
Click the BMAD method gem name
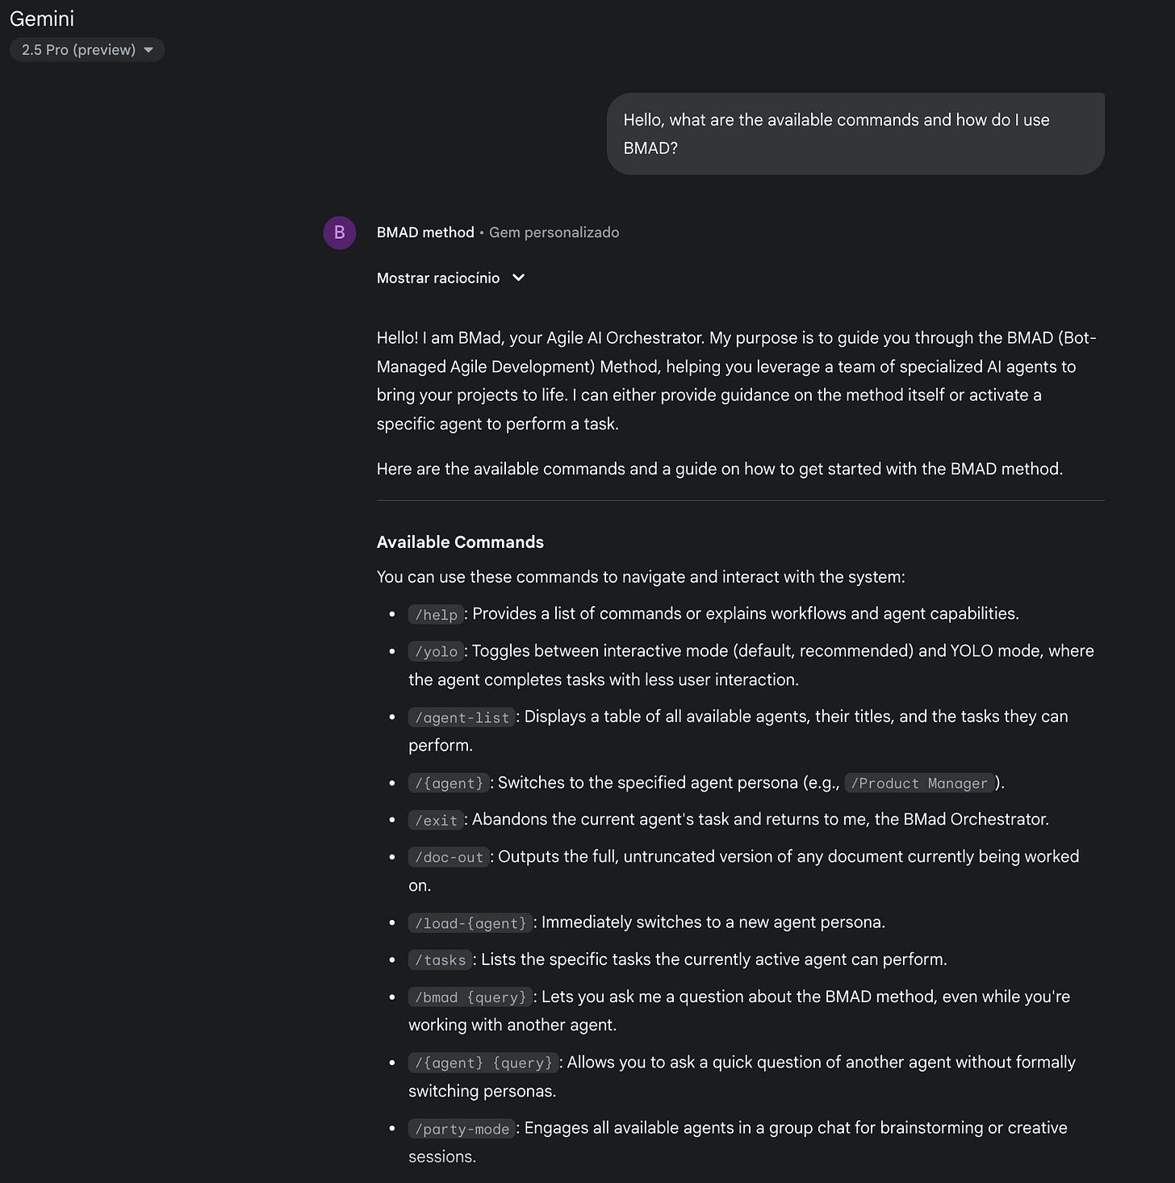(x=425, y=232)
